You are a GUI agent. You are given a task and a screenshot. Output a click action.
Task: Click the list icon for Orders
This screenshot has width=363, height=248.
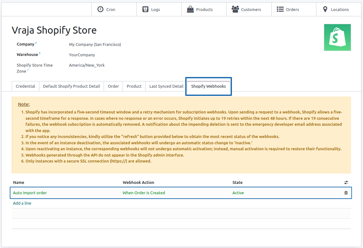(280, 9)
